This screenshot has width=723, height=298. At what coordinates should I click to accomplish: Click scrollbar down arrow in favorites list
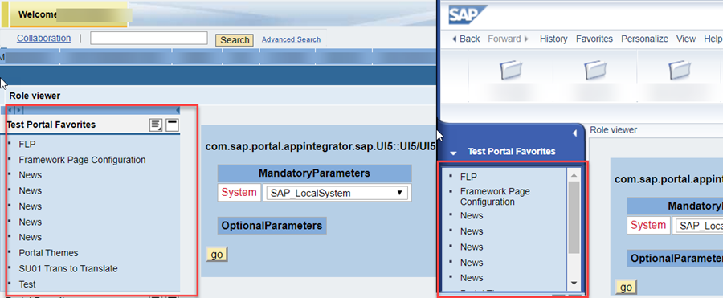tap(574, 283)
